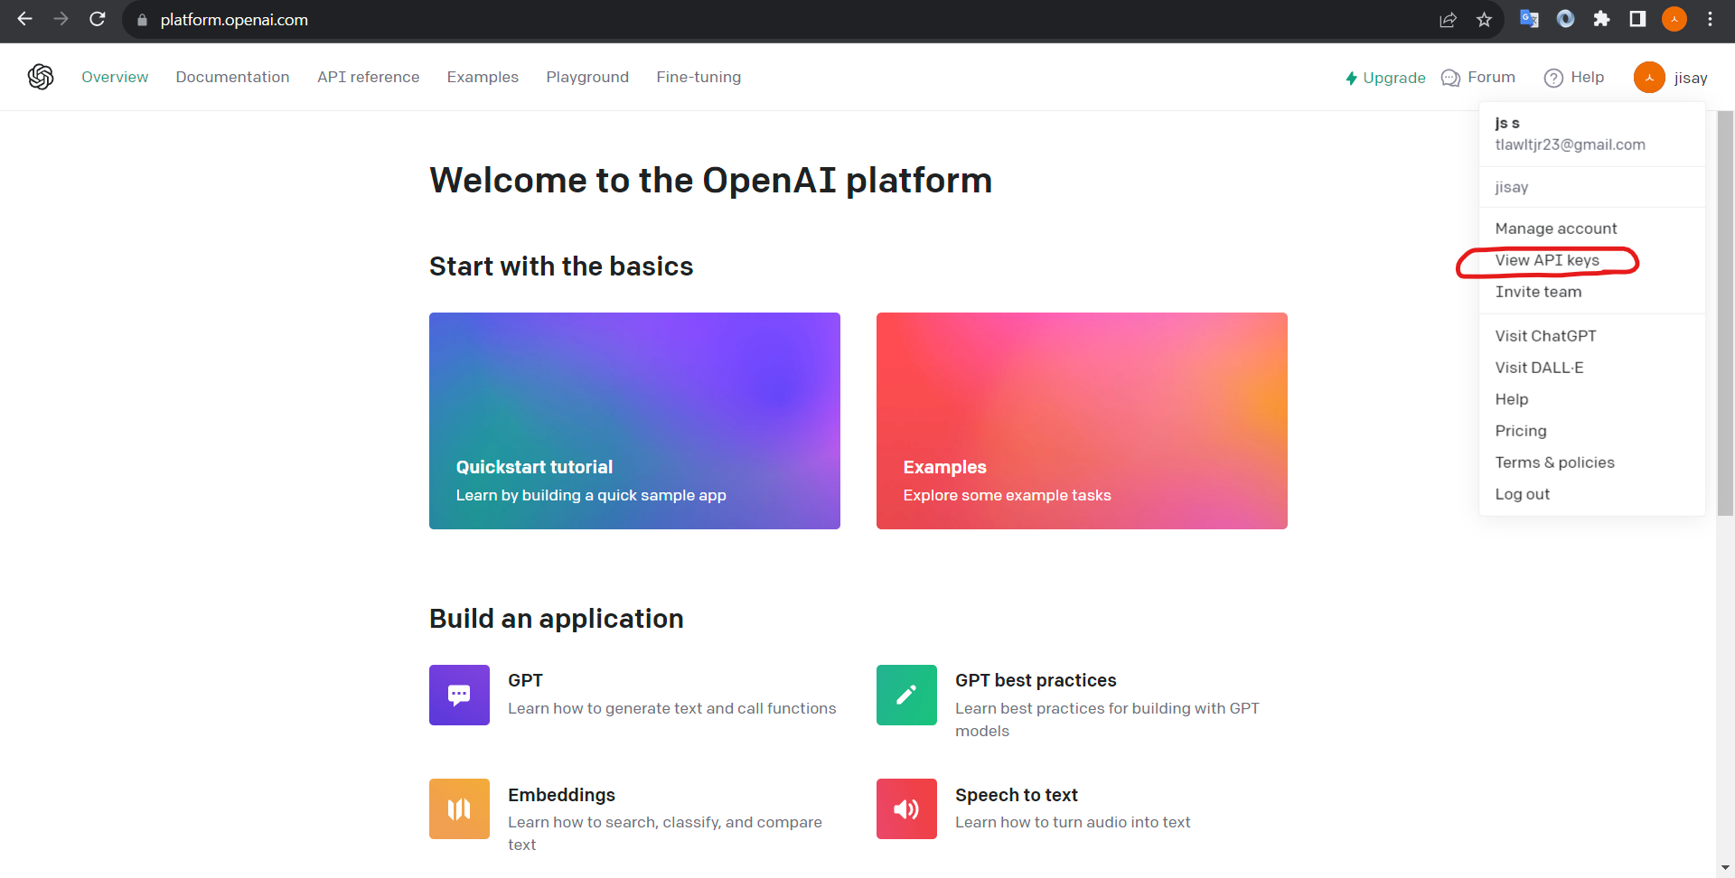Toggle the jisay account dropdown
The width and height of the screenshot is (1735, 878).
point(1671,77)
